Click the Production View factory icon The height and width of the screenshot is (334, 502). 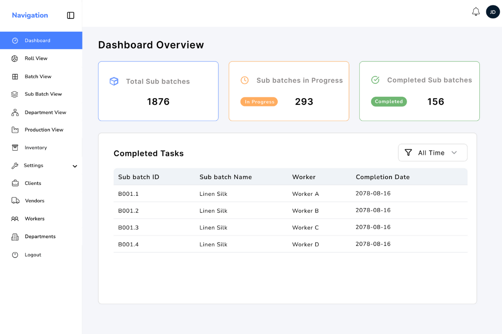pos(15,130)
